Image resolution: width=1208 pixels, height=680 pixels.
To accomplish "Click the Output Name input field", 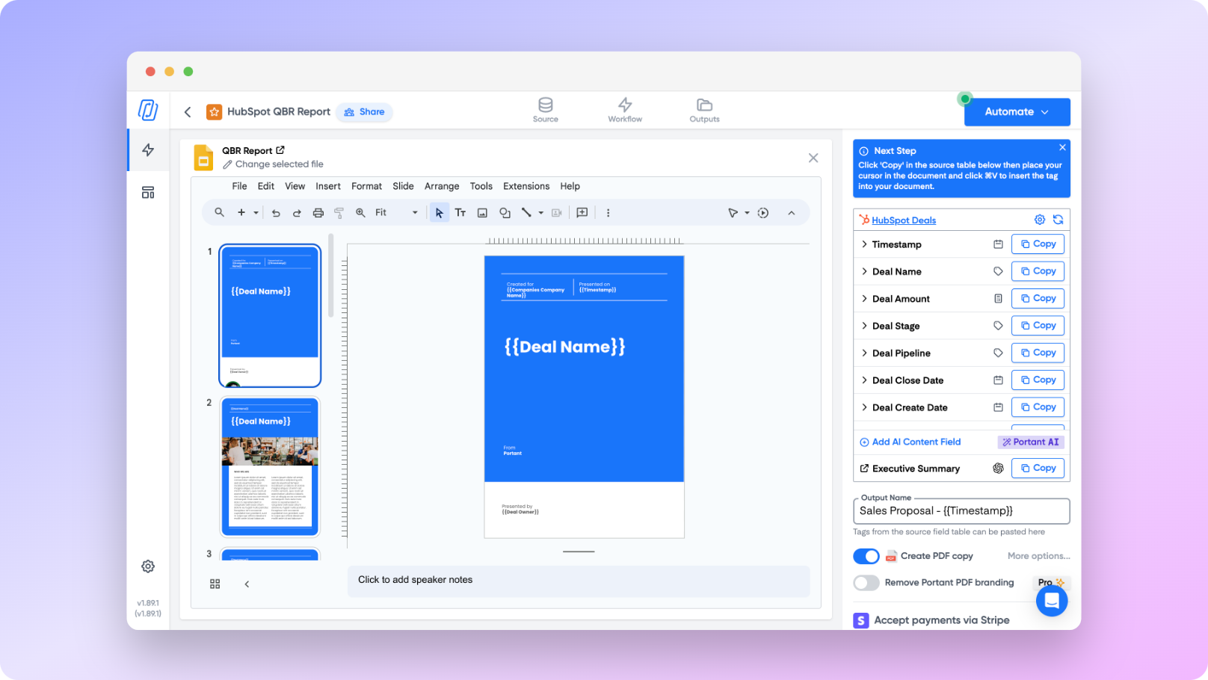I will coord(961,511).
